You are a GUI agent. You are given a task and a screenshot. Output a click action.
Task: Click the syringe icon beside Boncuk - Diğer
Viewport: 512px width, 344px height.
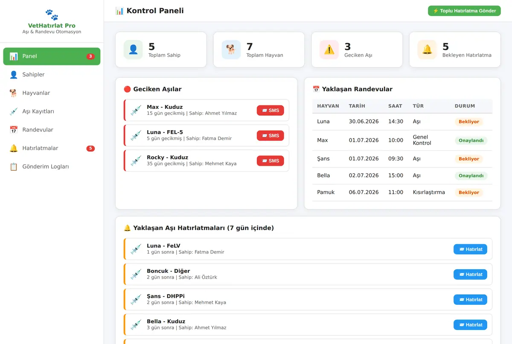[x=136, y=274]
